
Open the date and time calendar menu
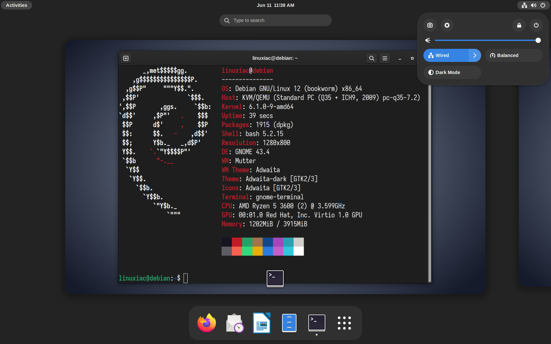(275, 5)
